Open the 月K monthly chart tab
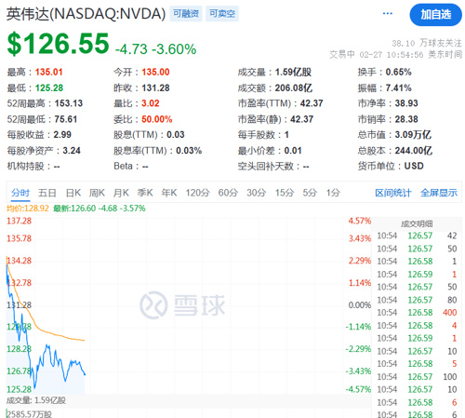Image resolution: width=465 pixels, height=418 pixels. [x=121, y=193]
